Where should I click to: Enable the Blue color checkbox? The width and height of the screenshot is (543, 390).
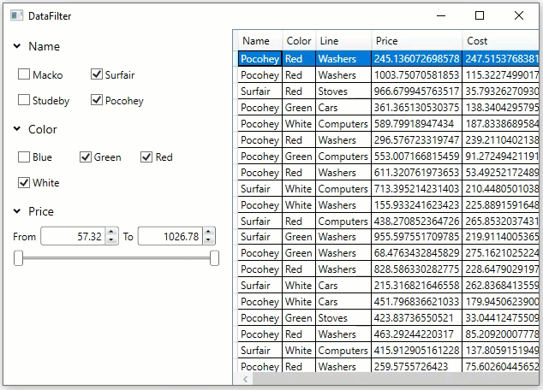click(25, 157)
